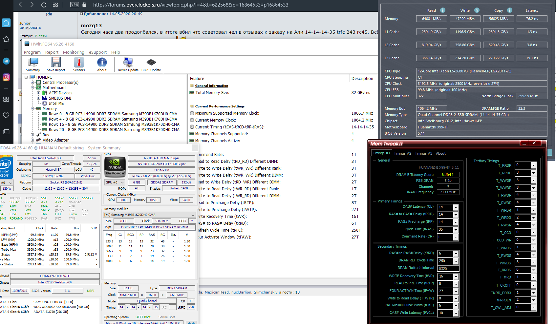This screenshot has height=324, width=556.
Task: Switch to the Timings #2 tab
Action: 402,153
